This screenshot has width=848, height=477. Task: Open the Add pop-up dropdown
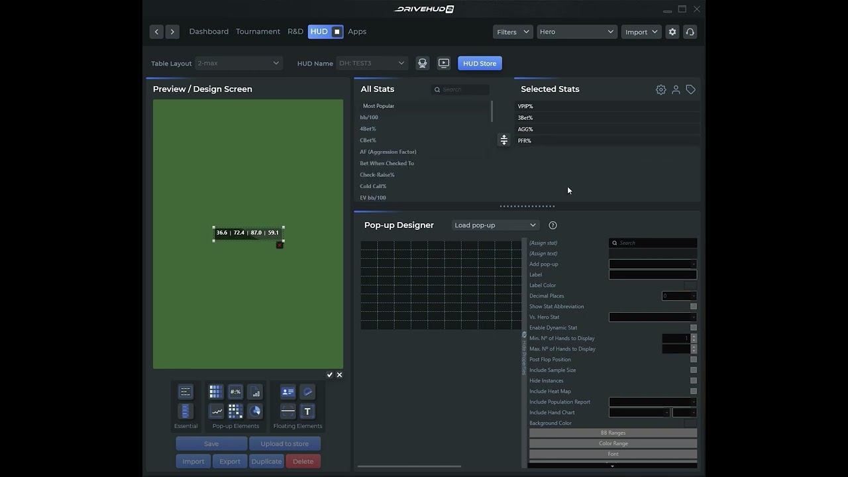(653, 264)
